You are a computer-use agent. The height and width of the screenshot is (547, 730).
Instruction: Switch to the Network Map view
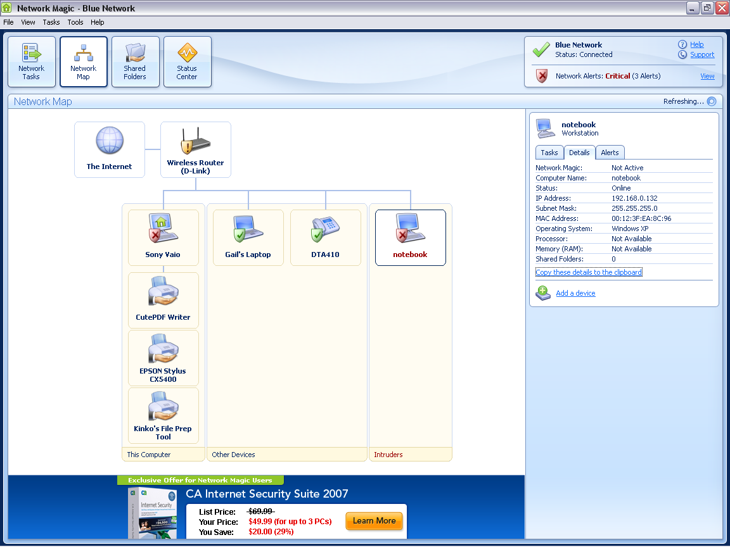84,62
